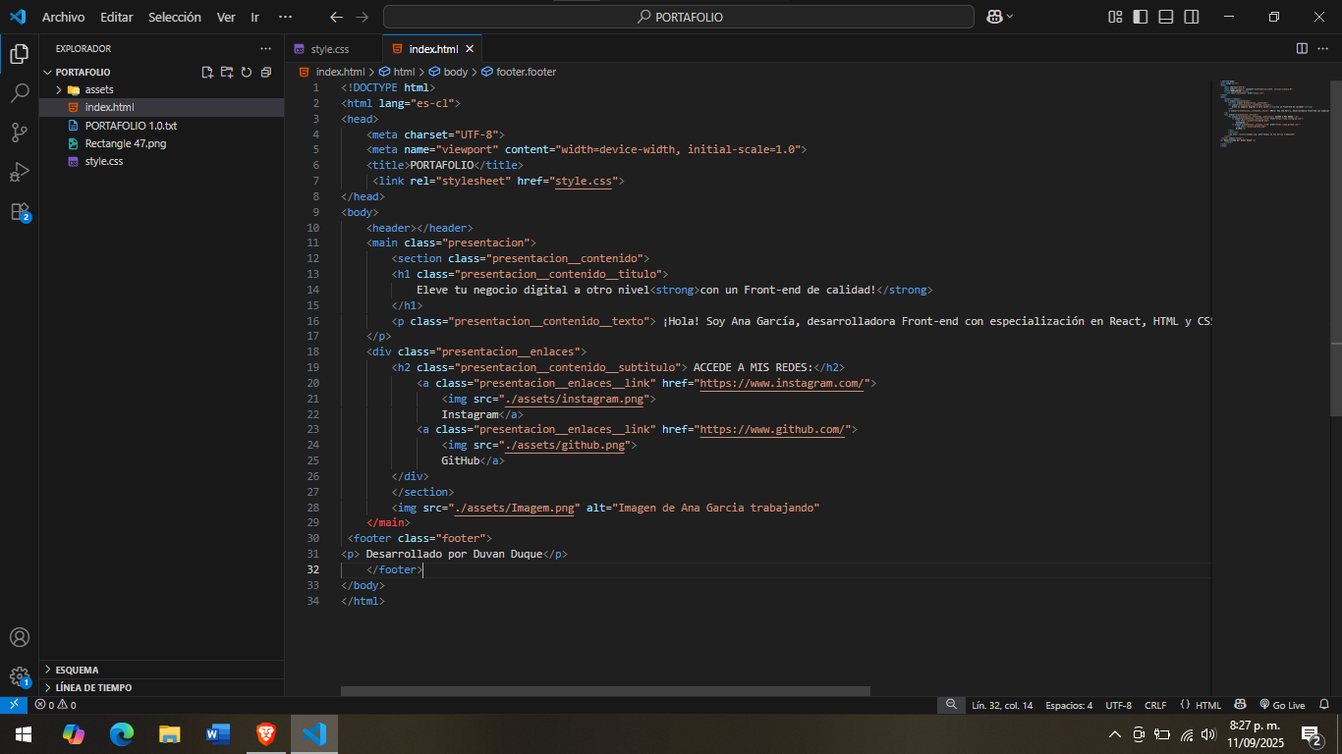Go forward with the navigation arrow

pyautogui.click(x=363, y=17)
